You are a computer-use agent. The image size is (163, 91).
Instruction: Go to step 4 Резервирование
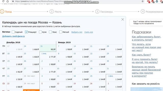(152, 12)
